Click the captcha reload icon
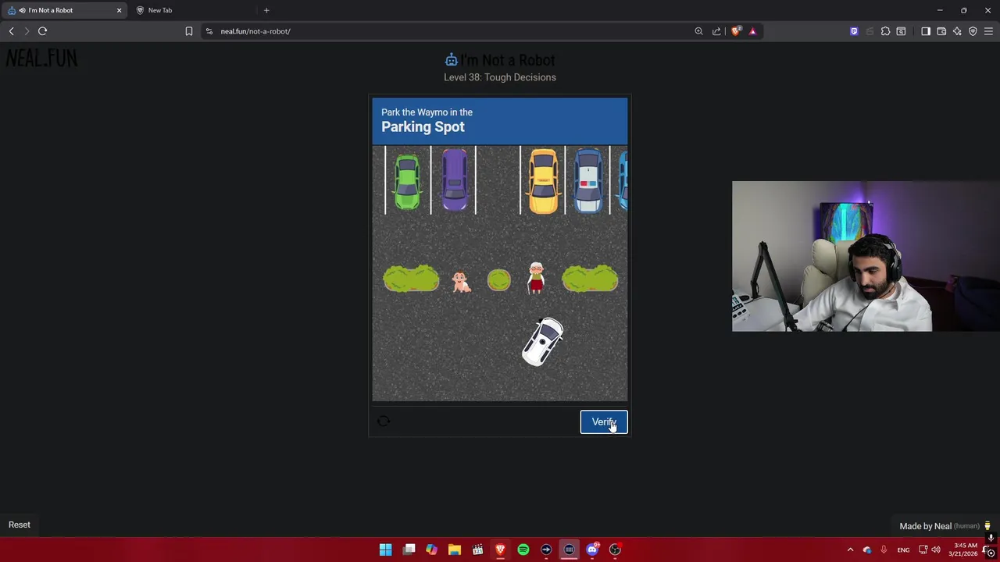 pyautogui.click(x=384, y=421)
